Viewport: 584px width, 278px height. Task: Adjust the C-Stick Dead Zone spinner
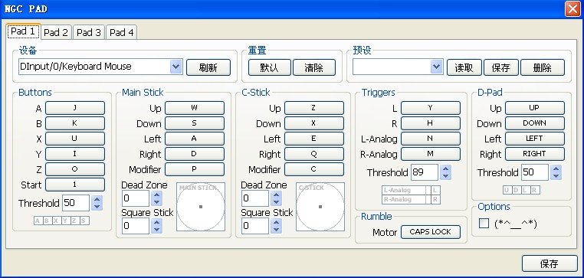point(276,198)
